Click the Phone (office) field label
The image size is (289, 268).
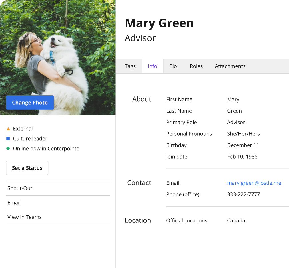tap(183, 194)
